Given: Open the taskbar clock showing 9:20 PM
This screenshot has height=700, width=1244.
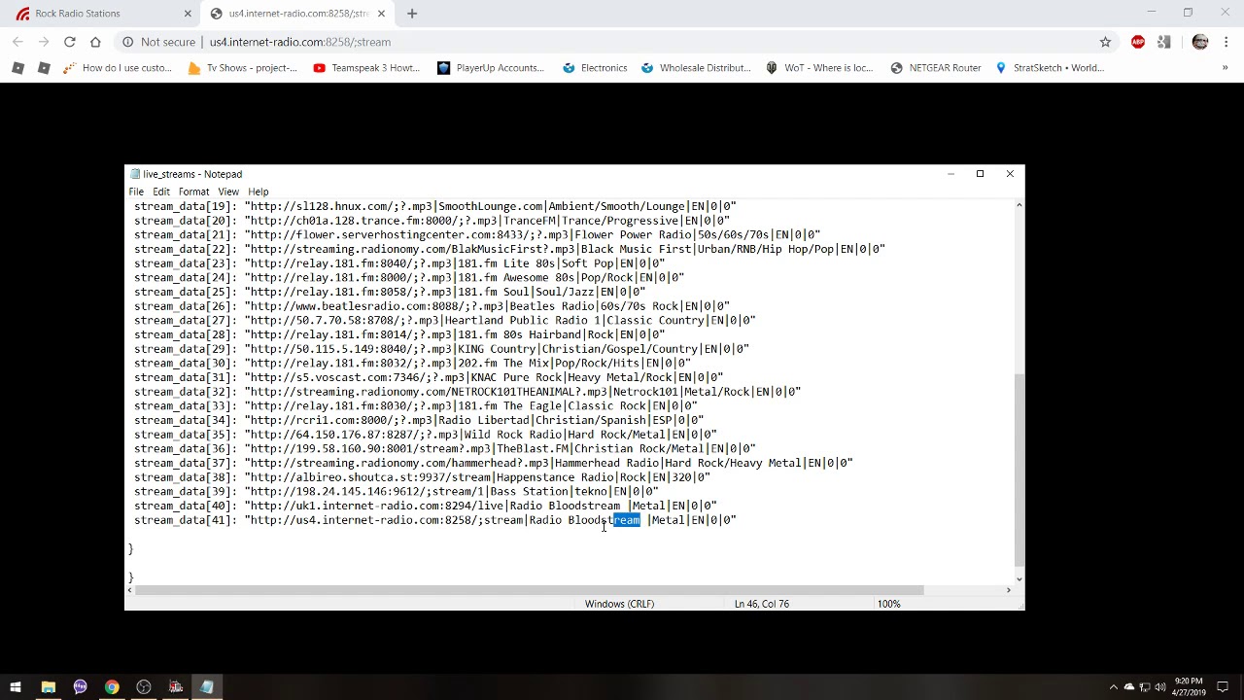Looking at the screenshot, I should [x=1189, y=687].
